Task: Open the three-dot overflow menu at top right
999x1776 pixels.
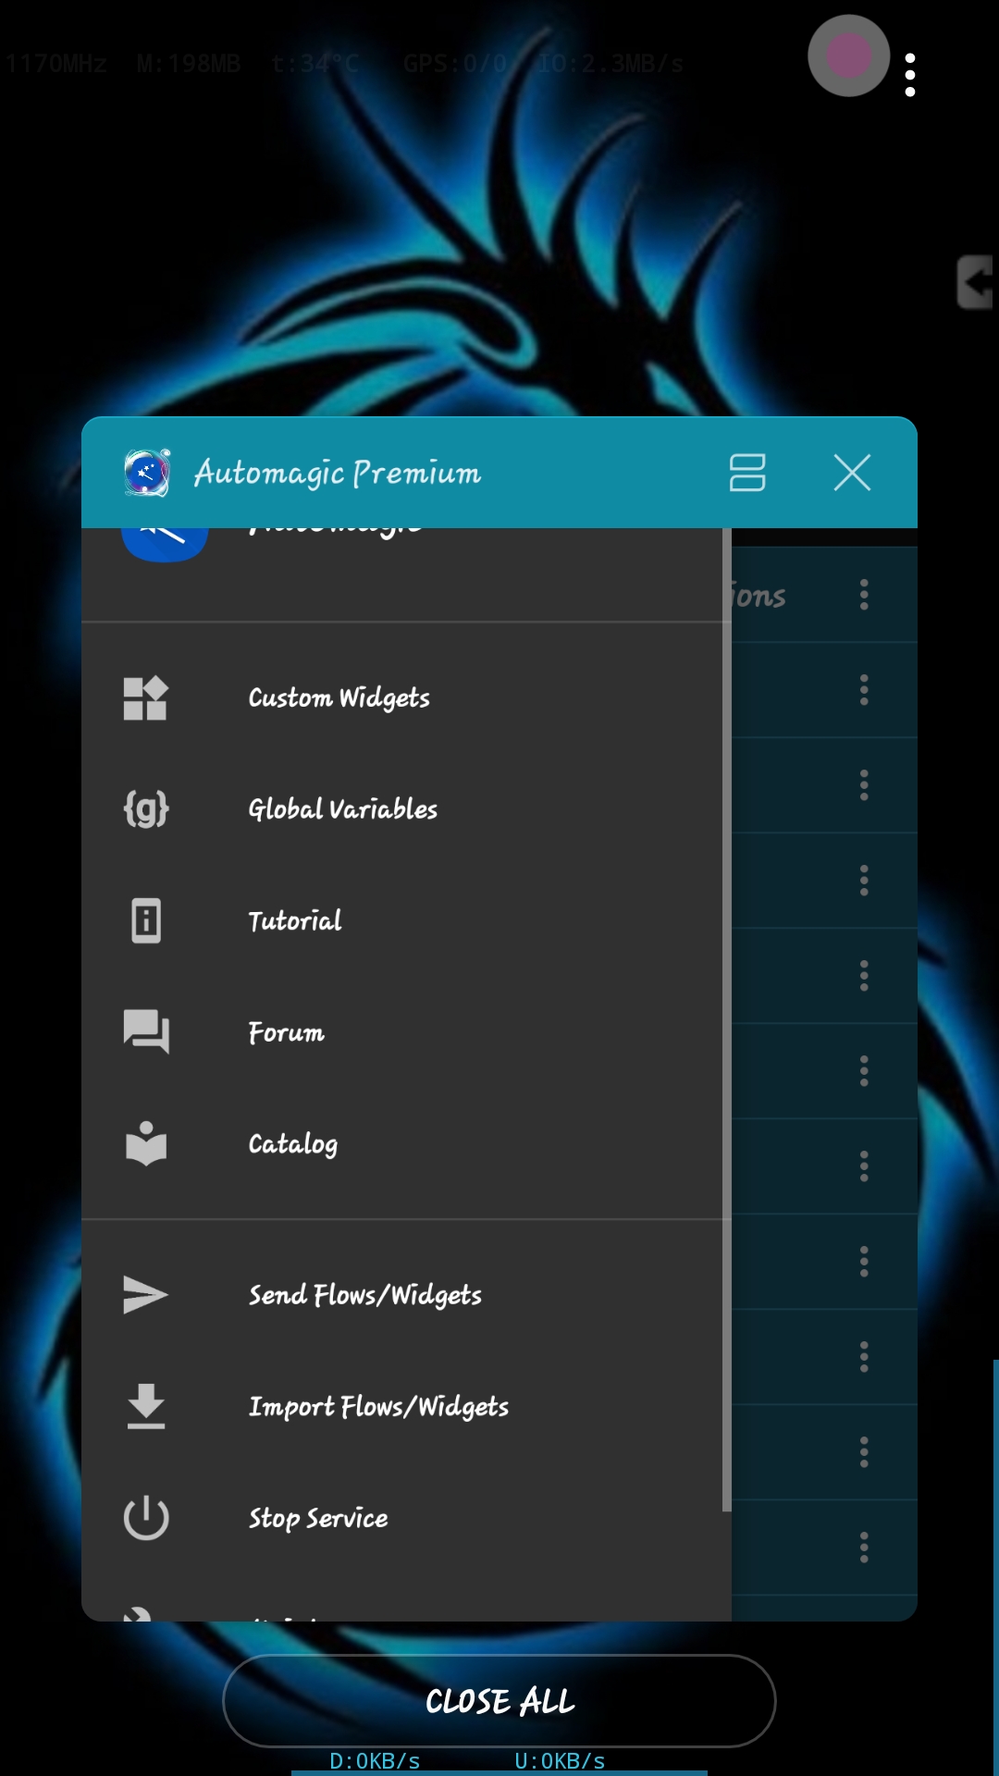Action: (x=910, y=74)
